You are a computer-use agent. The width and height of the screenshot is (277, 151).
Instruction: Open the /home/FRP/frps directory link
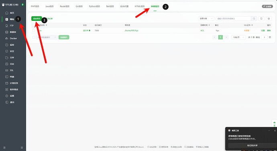(131, 31)
